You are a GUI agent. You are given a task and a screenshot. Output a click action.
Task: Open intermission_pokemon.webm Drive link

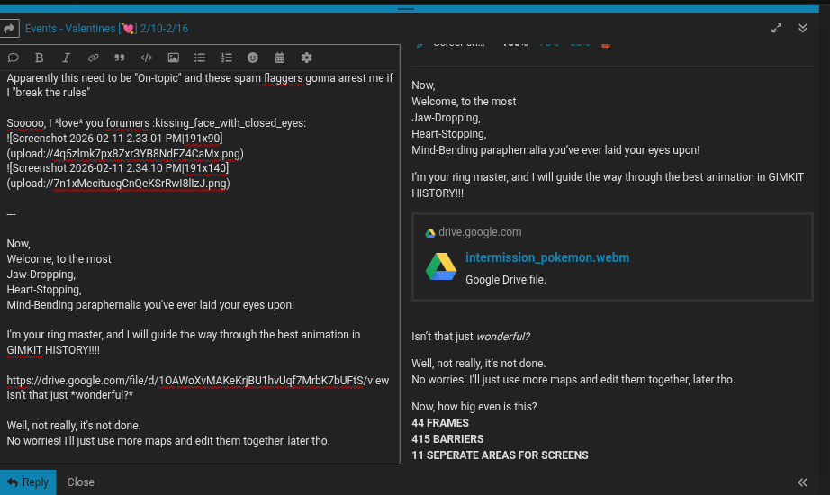[x=546, y=257]
